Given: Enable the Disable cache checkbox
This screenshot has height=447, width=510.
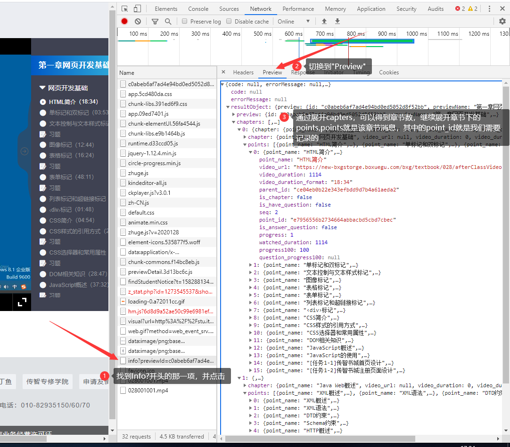Looking at the screenshot, I should [229, 21].
